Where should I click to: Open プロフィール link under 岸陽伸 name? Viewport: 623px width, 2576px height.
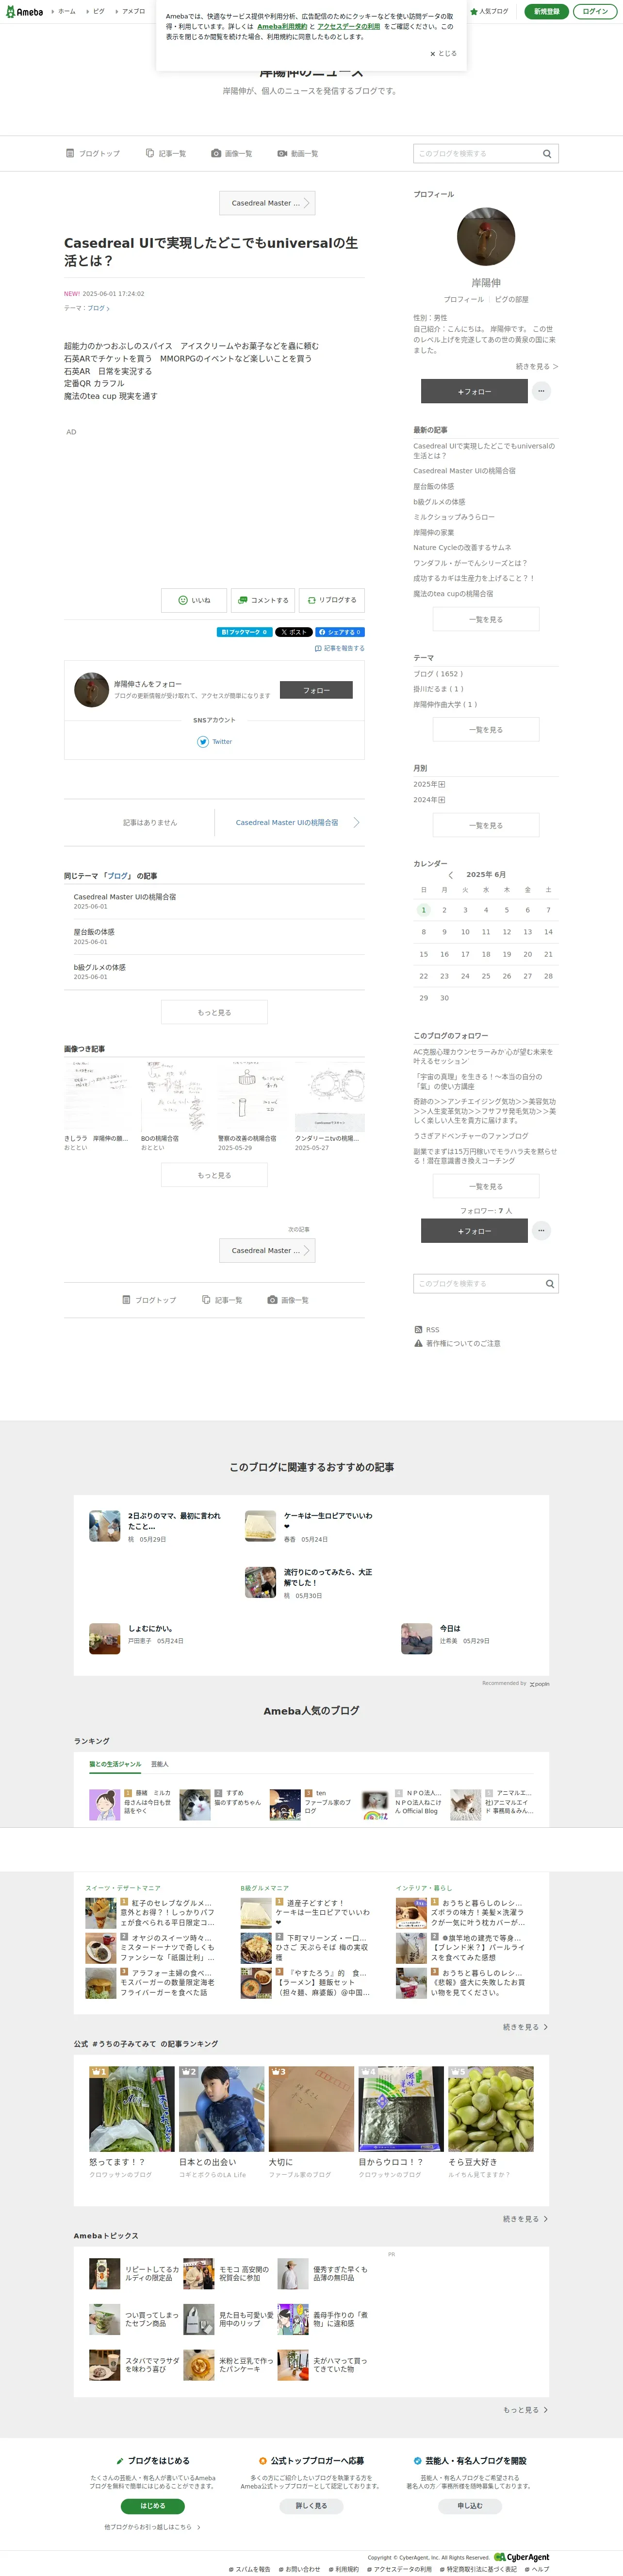(x=463, y=299)
